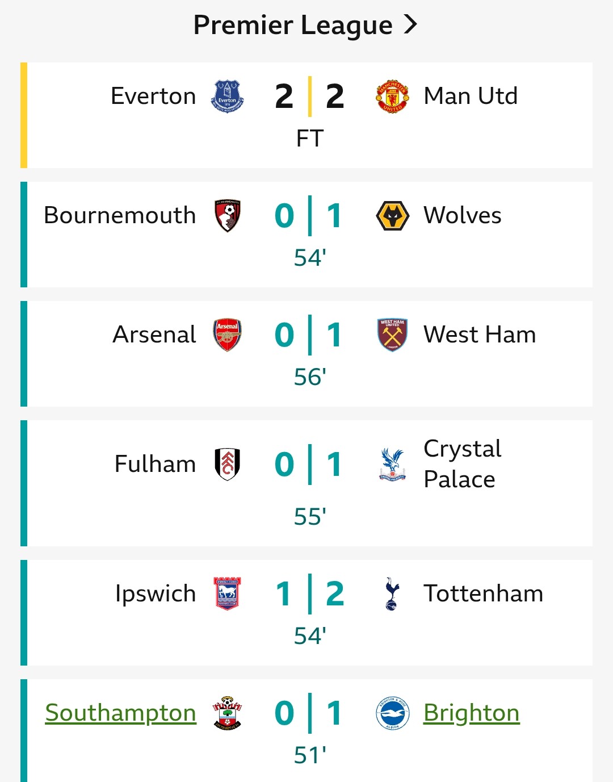
Task: Tap the Tottenham club crest
Action: (392, 593)
